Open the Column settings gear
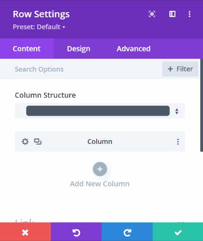Image resolution: width=203 pixels, height=241 pixels. 25,142
